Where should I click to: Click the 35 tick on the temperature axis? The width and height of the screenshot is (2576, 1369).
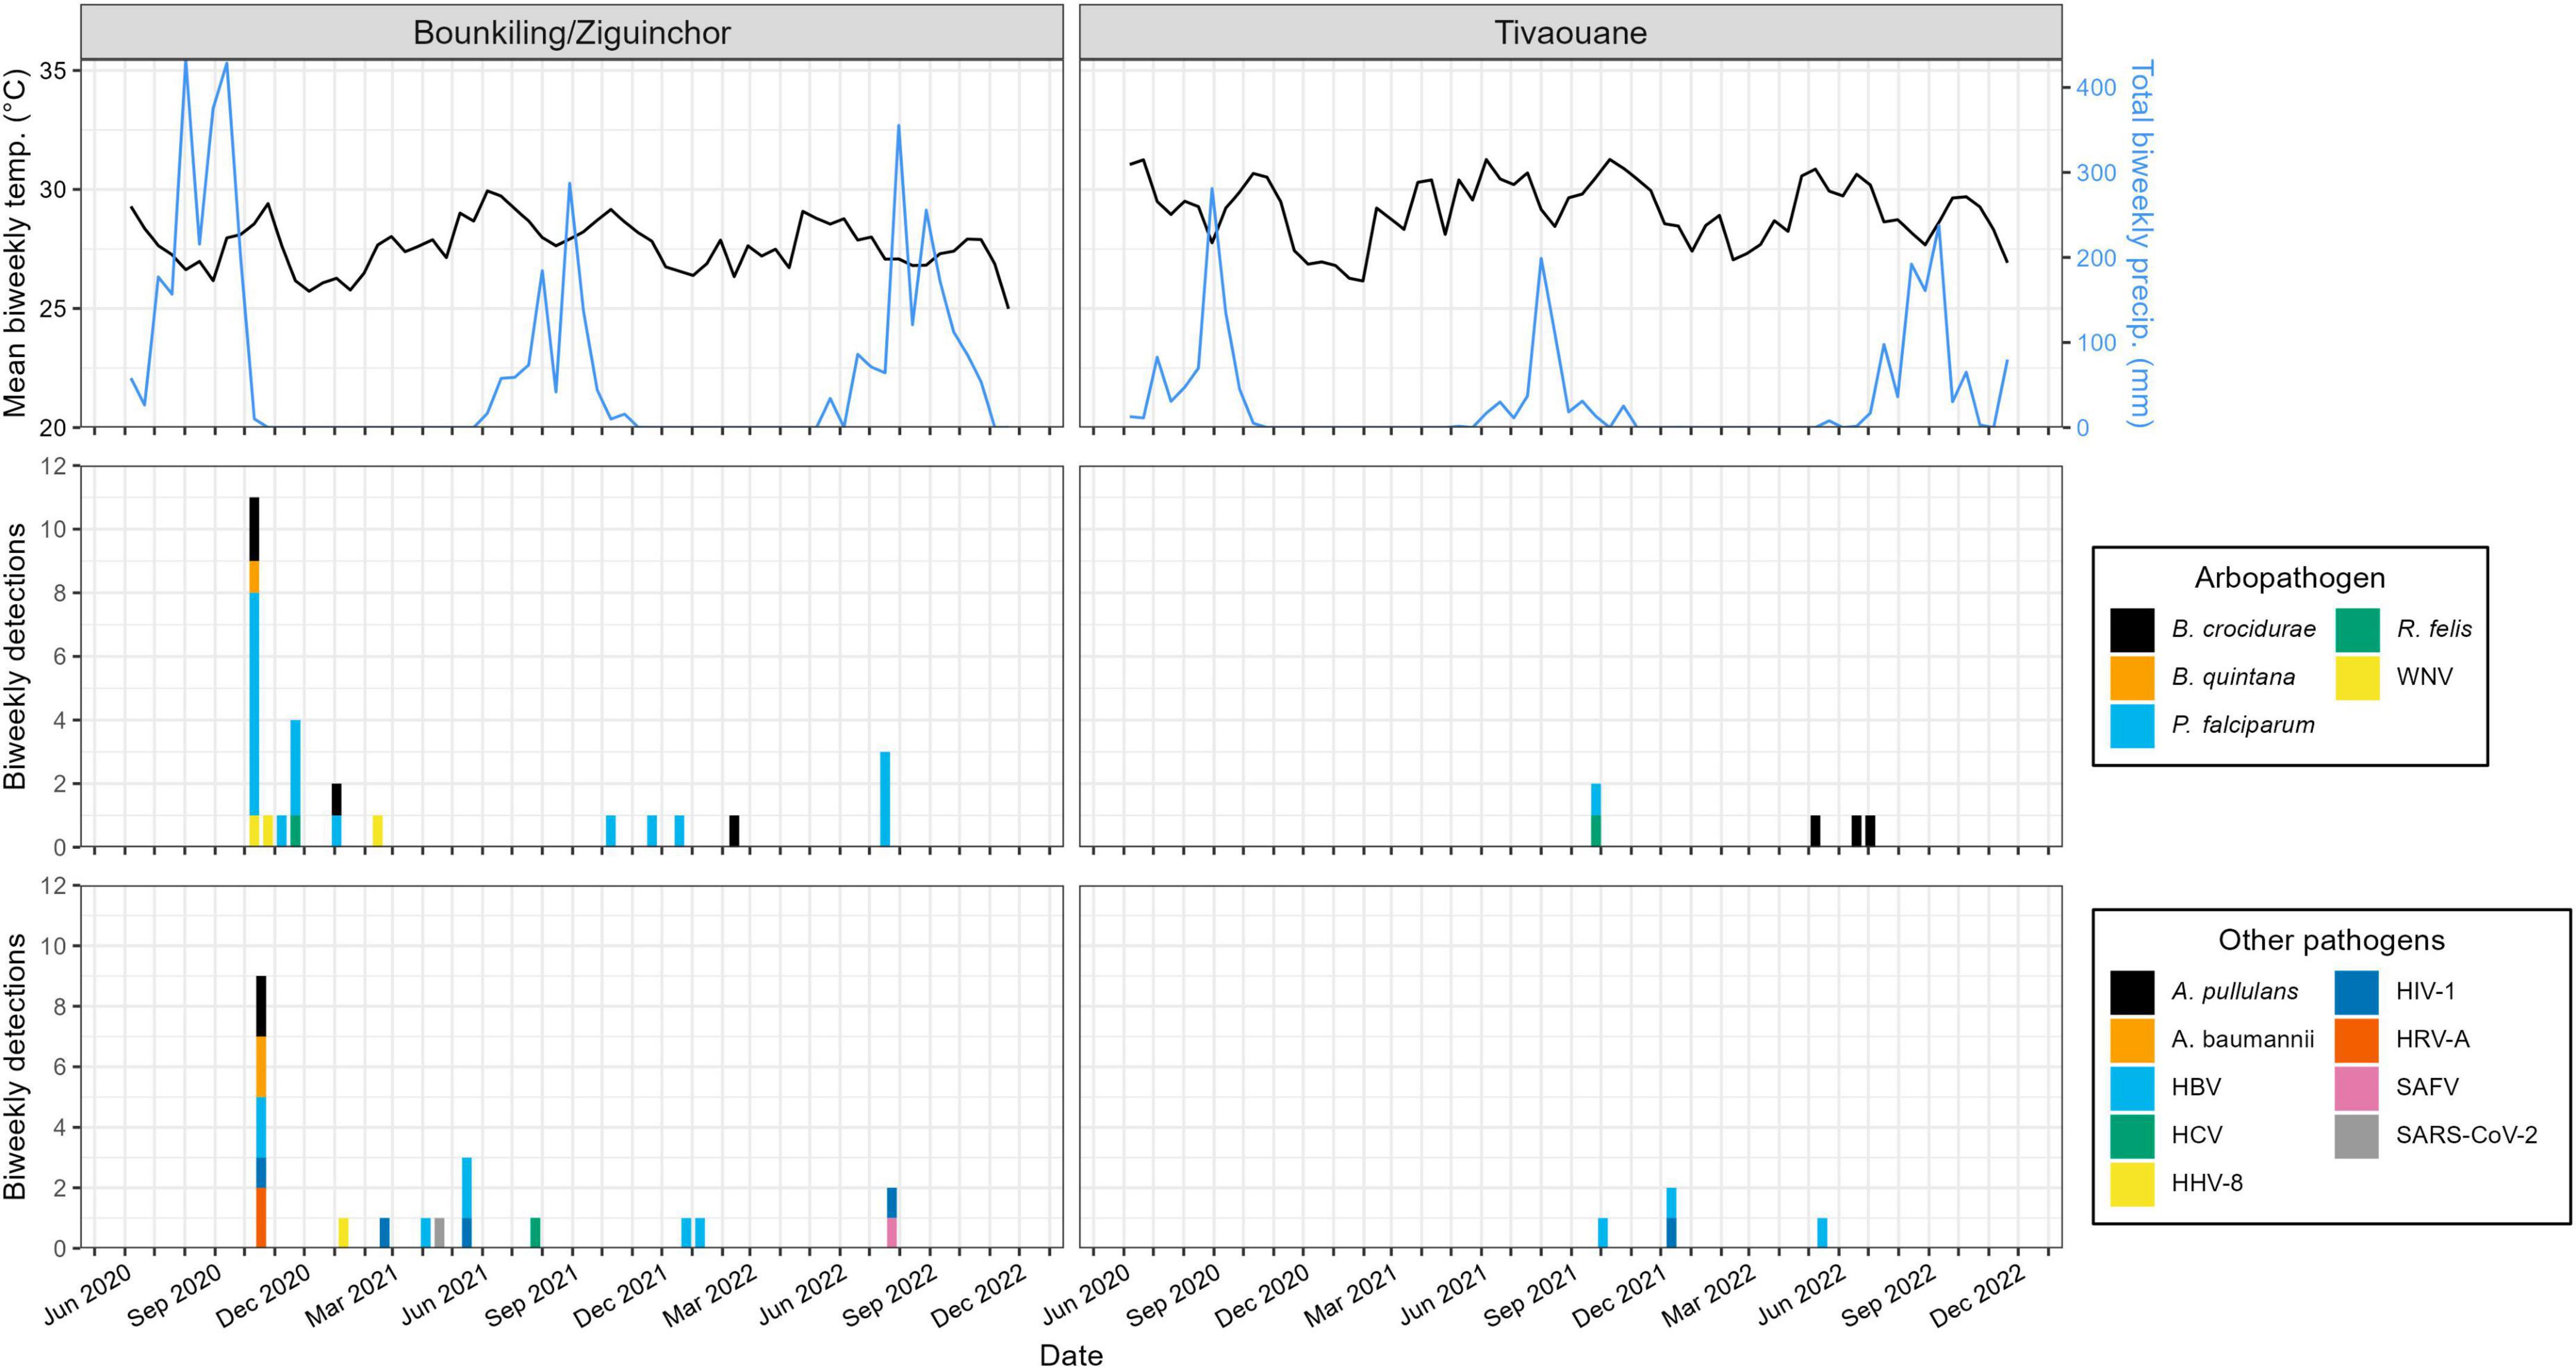coord(53,71)
